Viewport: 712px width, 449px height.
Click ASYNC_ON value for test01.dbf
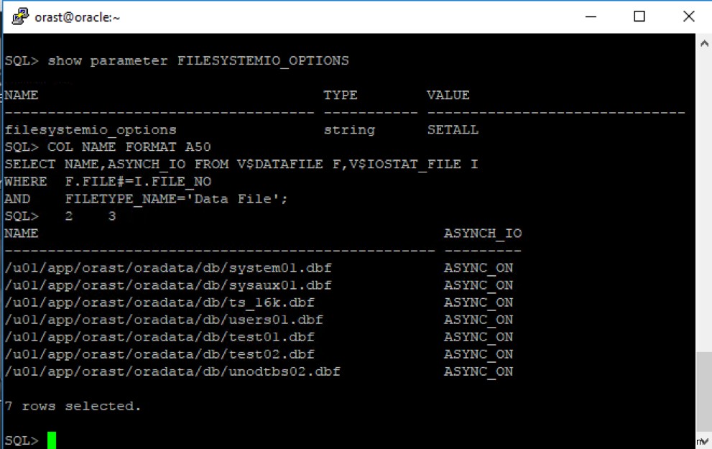click(x=478, y=338)
